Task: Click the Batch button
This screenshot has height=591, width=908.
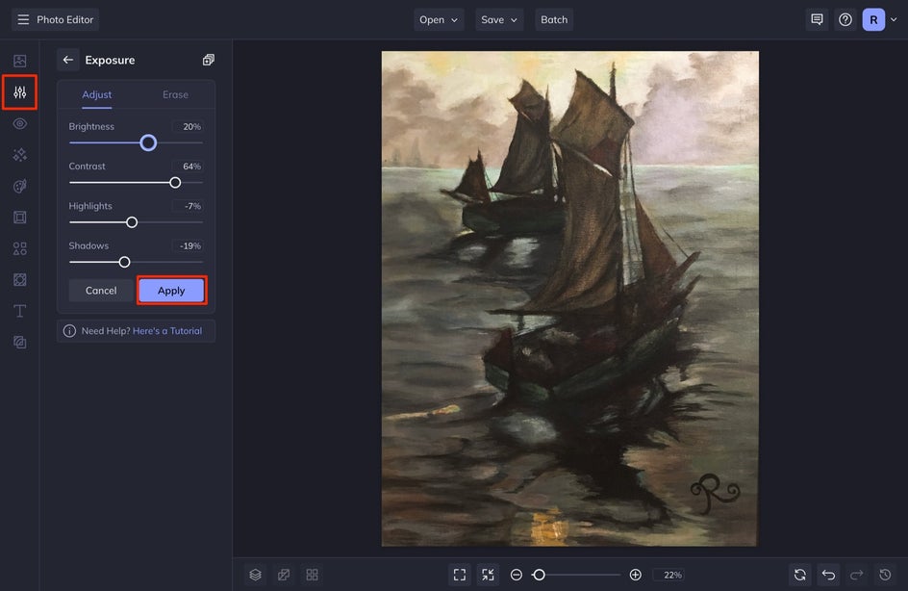Action: pyautogui.click(x=554, y=19)
